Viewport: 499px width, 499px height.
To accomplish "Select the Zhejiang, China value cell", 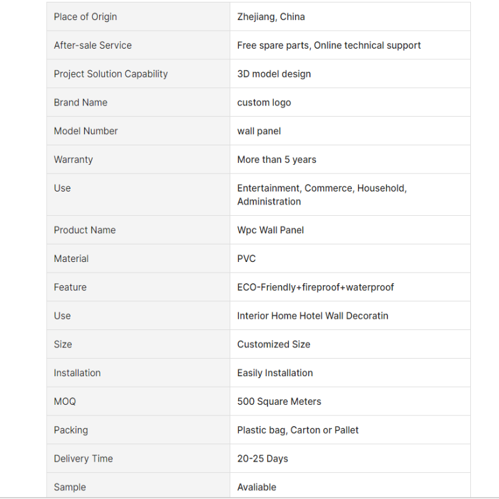I will coord(350,17).
